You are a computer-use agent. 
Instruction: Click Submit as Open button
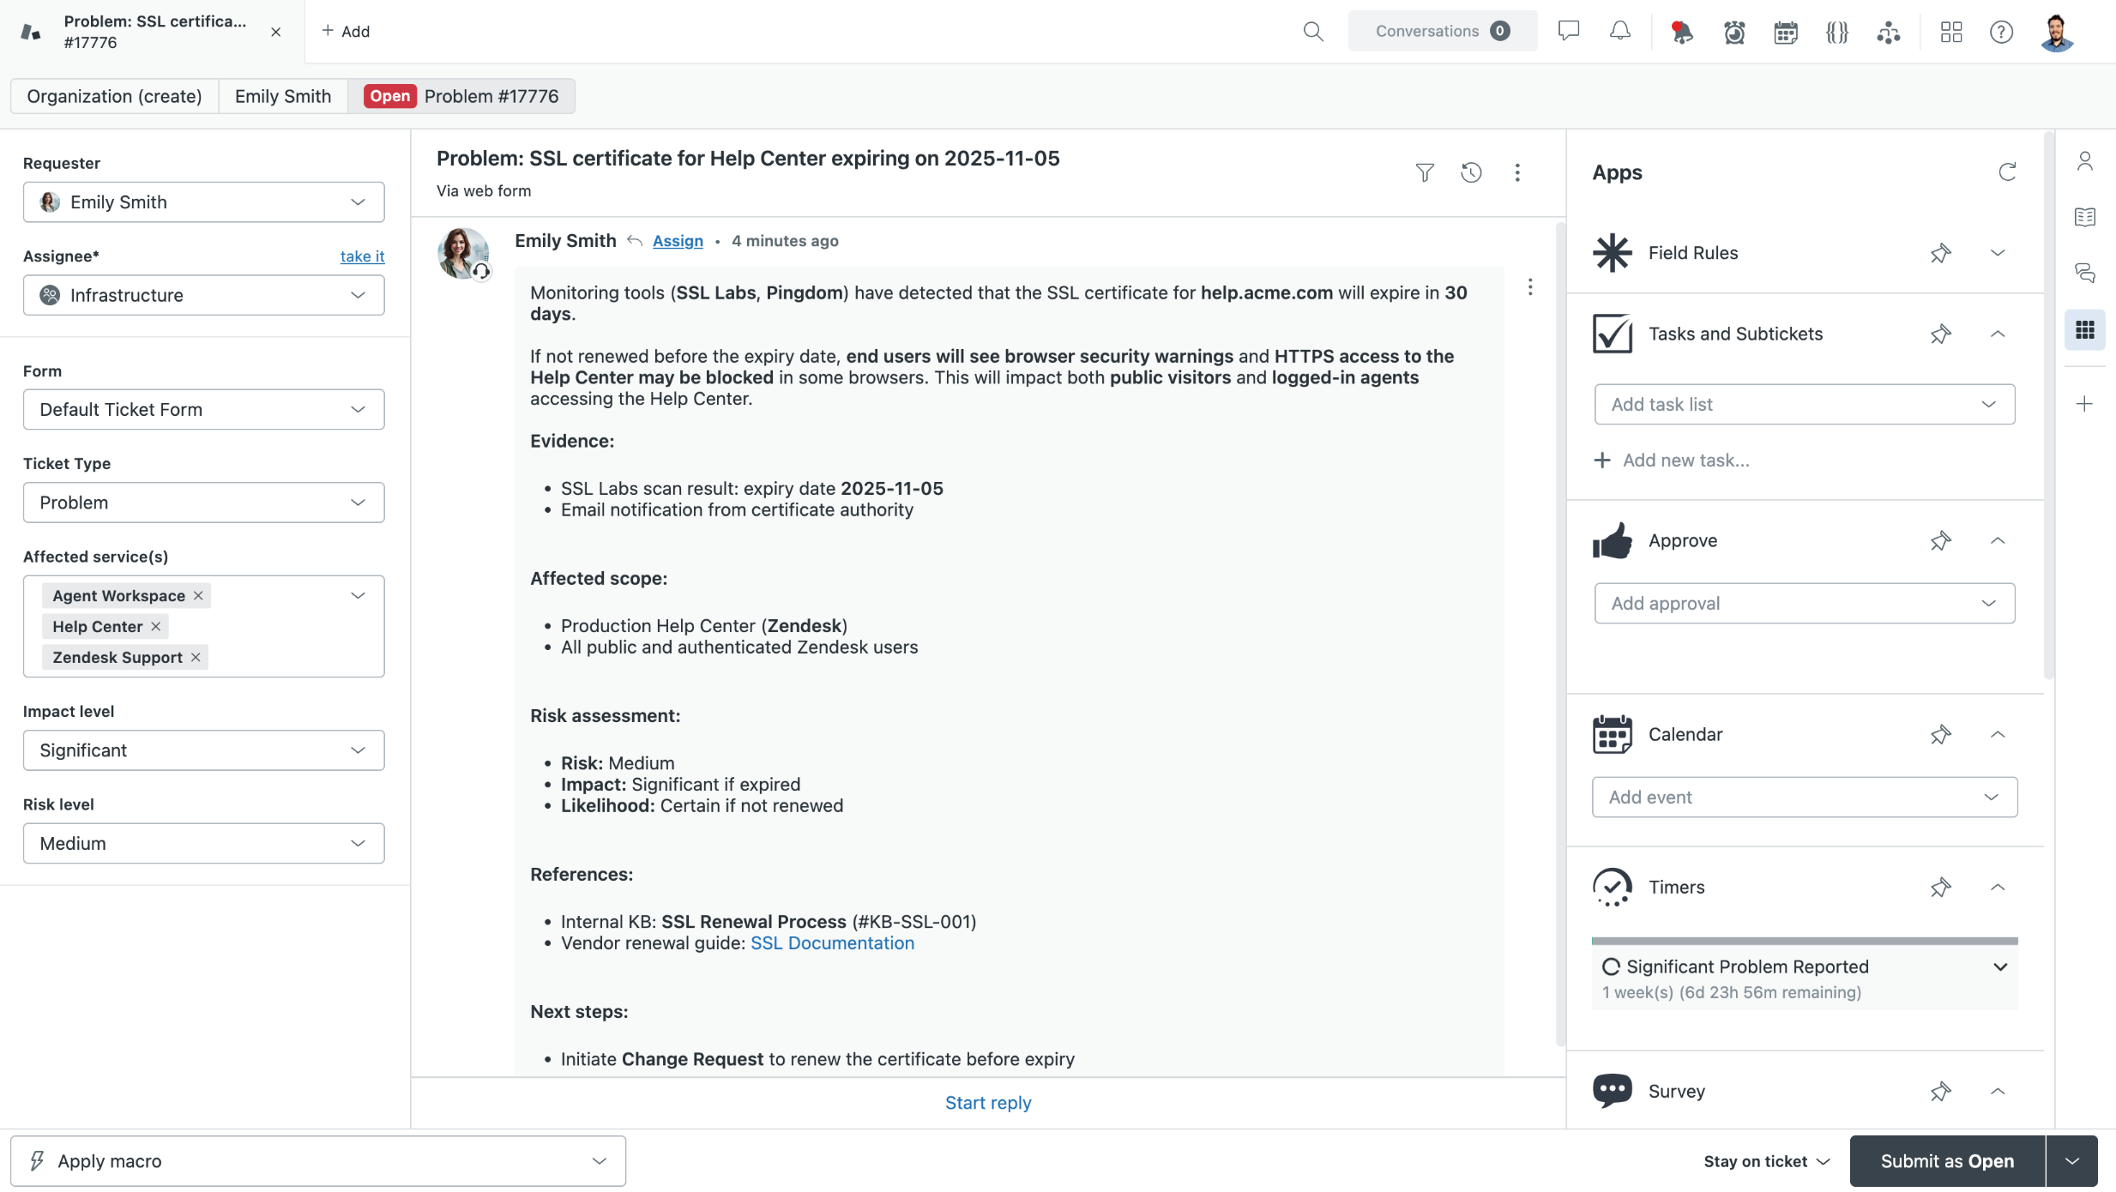coord(1946,1161)
